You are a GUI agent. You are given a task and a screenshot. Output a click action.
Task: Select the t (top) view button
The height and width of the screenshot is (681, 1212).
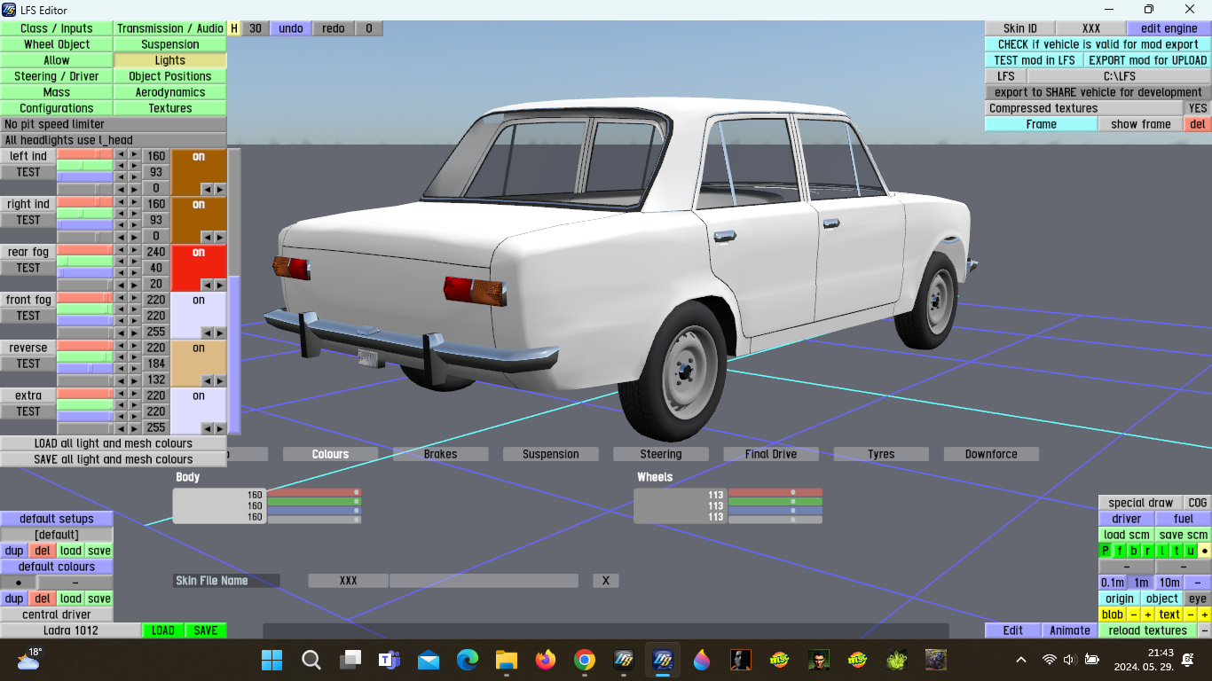tap(1177, 551)
